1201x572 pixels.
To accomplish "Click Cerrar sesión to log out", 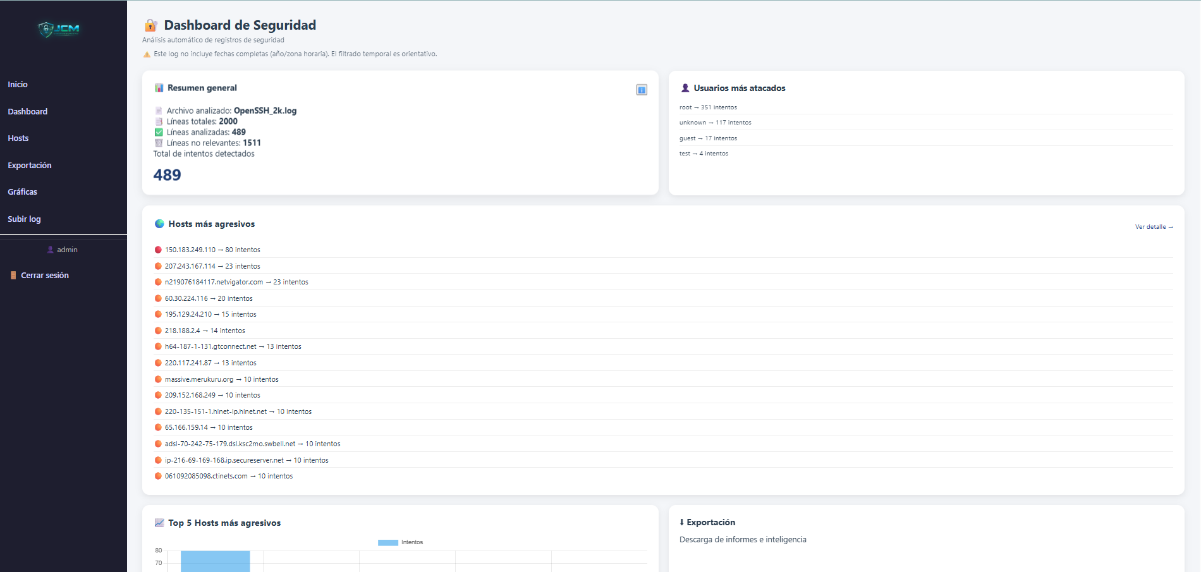I will (x=44, y=275).
